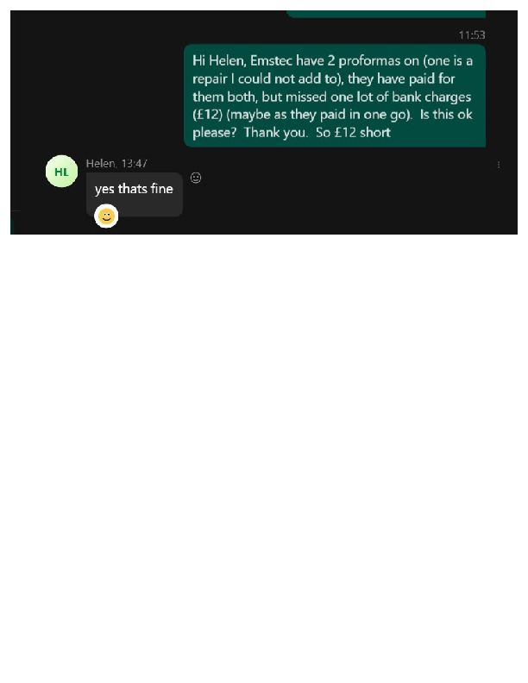This screenshot has height=683, width=528.
Task: Add an emoji reaction to Helen's message
Action: point(196,178)
